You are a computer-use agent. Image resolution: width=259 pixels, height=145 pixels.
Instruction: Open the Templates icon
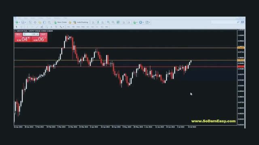click(147, 22)
